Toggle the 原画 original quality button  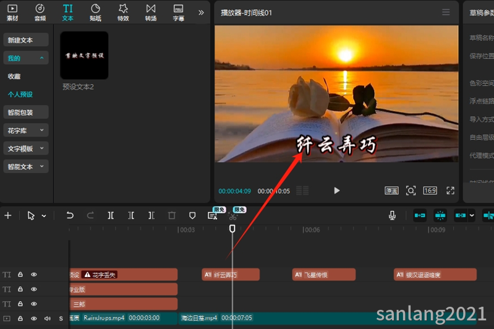tap(391, 190)
